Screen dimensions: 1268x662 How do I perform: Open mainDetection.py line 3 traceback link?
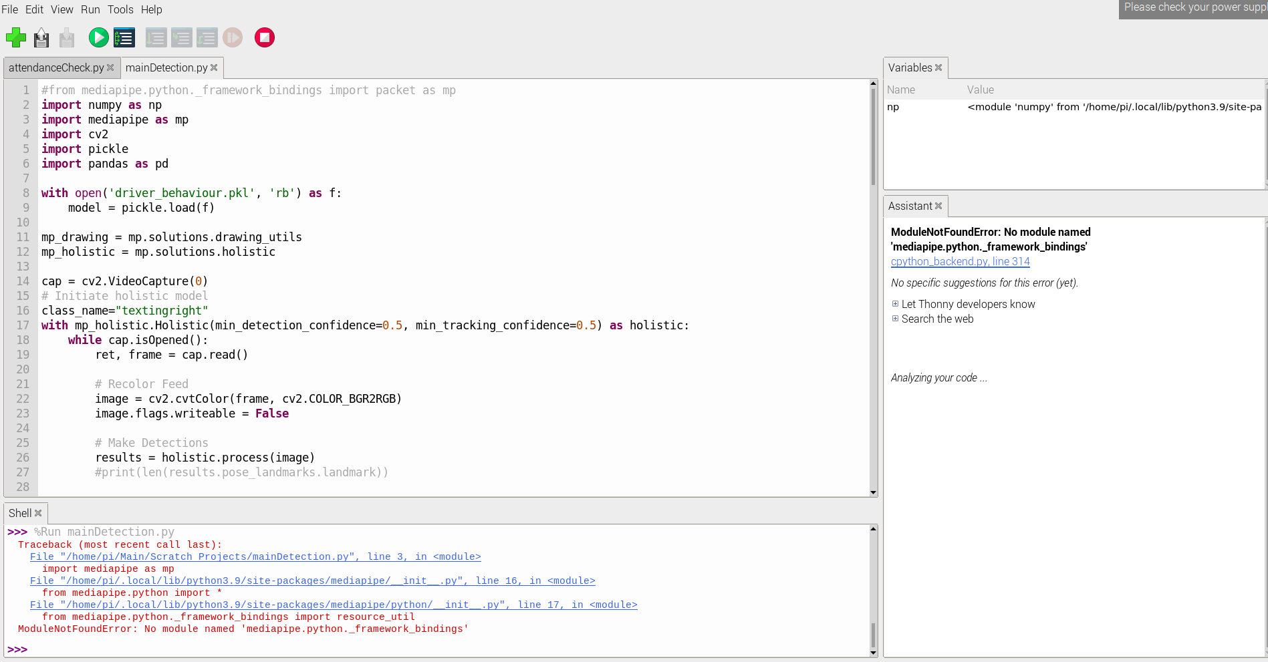[x=254, y=556]
